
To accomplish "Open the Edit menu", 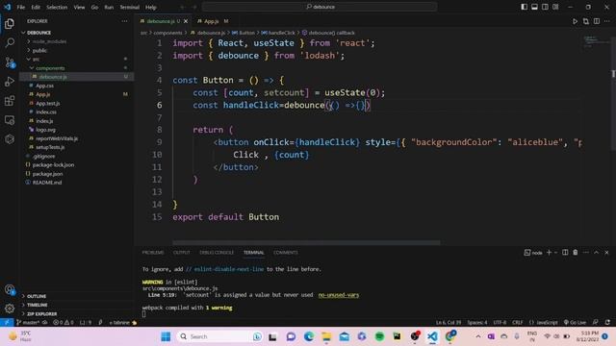I will pos(36,7).
